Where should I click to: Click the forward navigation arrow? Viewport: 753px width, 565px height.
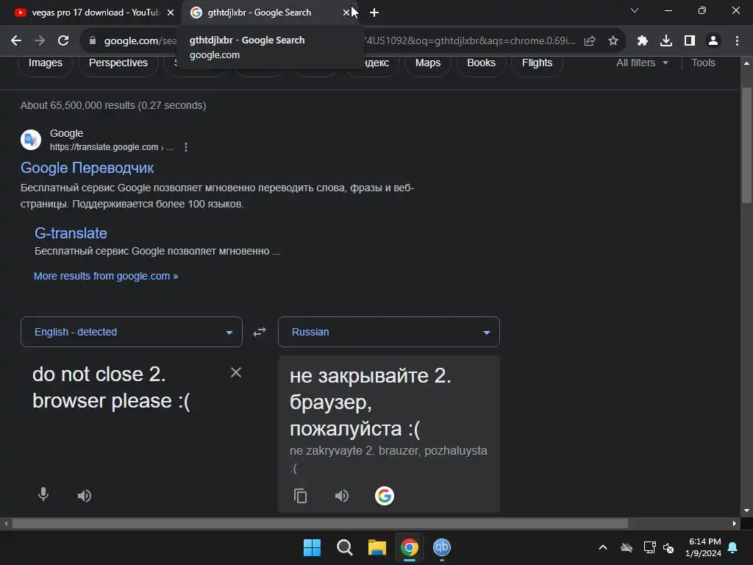(40, 41)
